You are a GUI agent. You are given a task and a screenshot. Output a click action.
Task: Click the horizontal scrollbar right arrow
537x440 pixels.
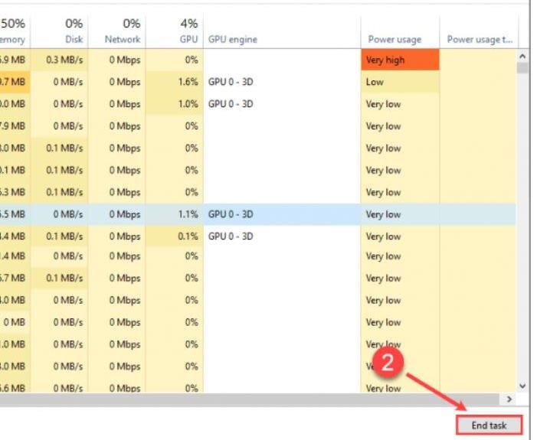(x=509, y=399)
